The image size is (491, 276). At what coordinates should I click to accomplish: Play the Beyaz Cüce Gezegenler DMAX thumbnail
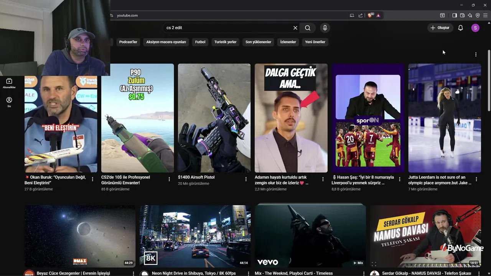click(x=80, y=236)
